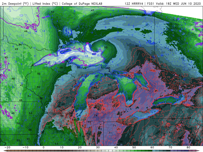The width and height of the screenshot is (203, 152).
Task: Click the '-20' color bar label
Action: [7, 147]
